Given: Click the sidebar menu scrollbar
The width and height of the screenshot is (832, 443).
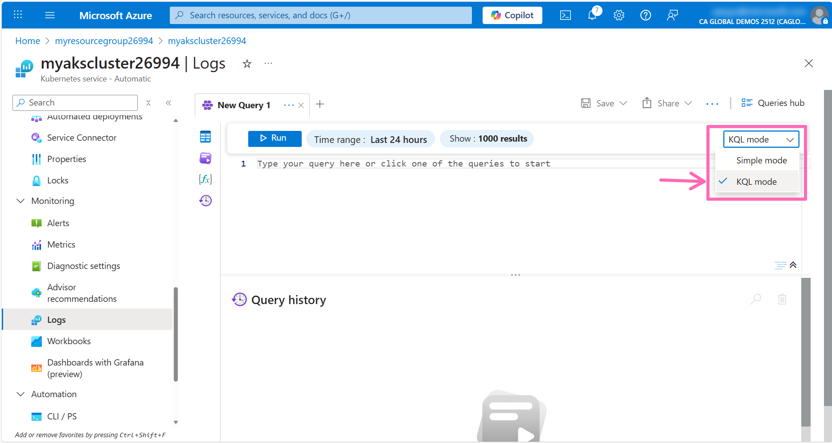Looking at the screenshot, I should 176,334.
